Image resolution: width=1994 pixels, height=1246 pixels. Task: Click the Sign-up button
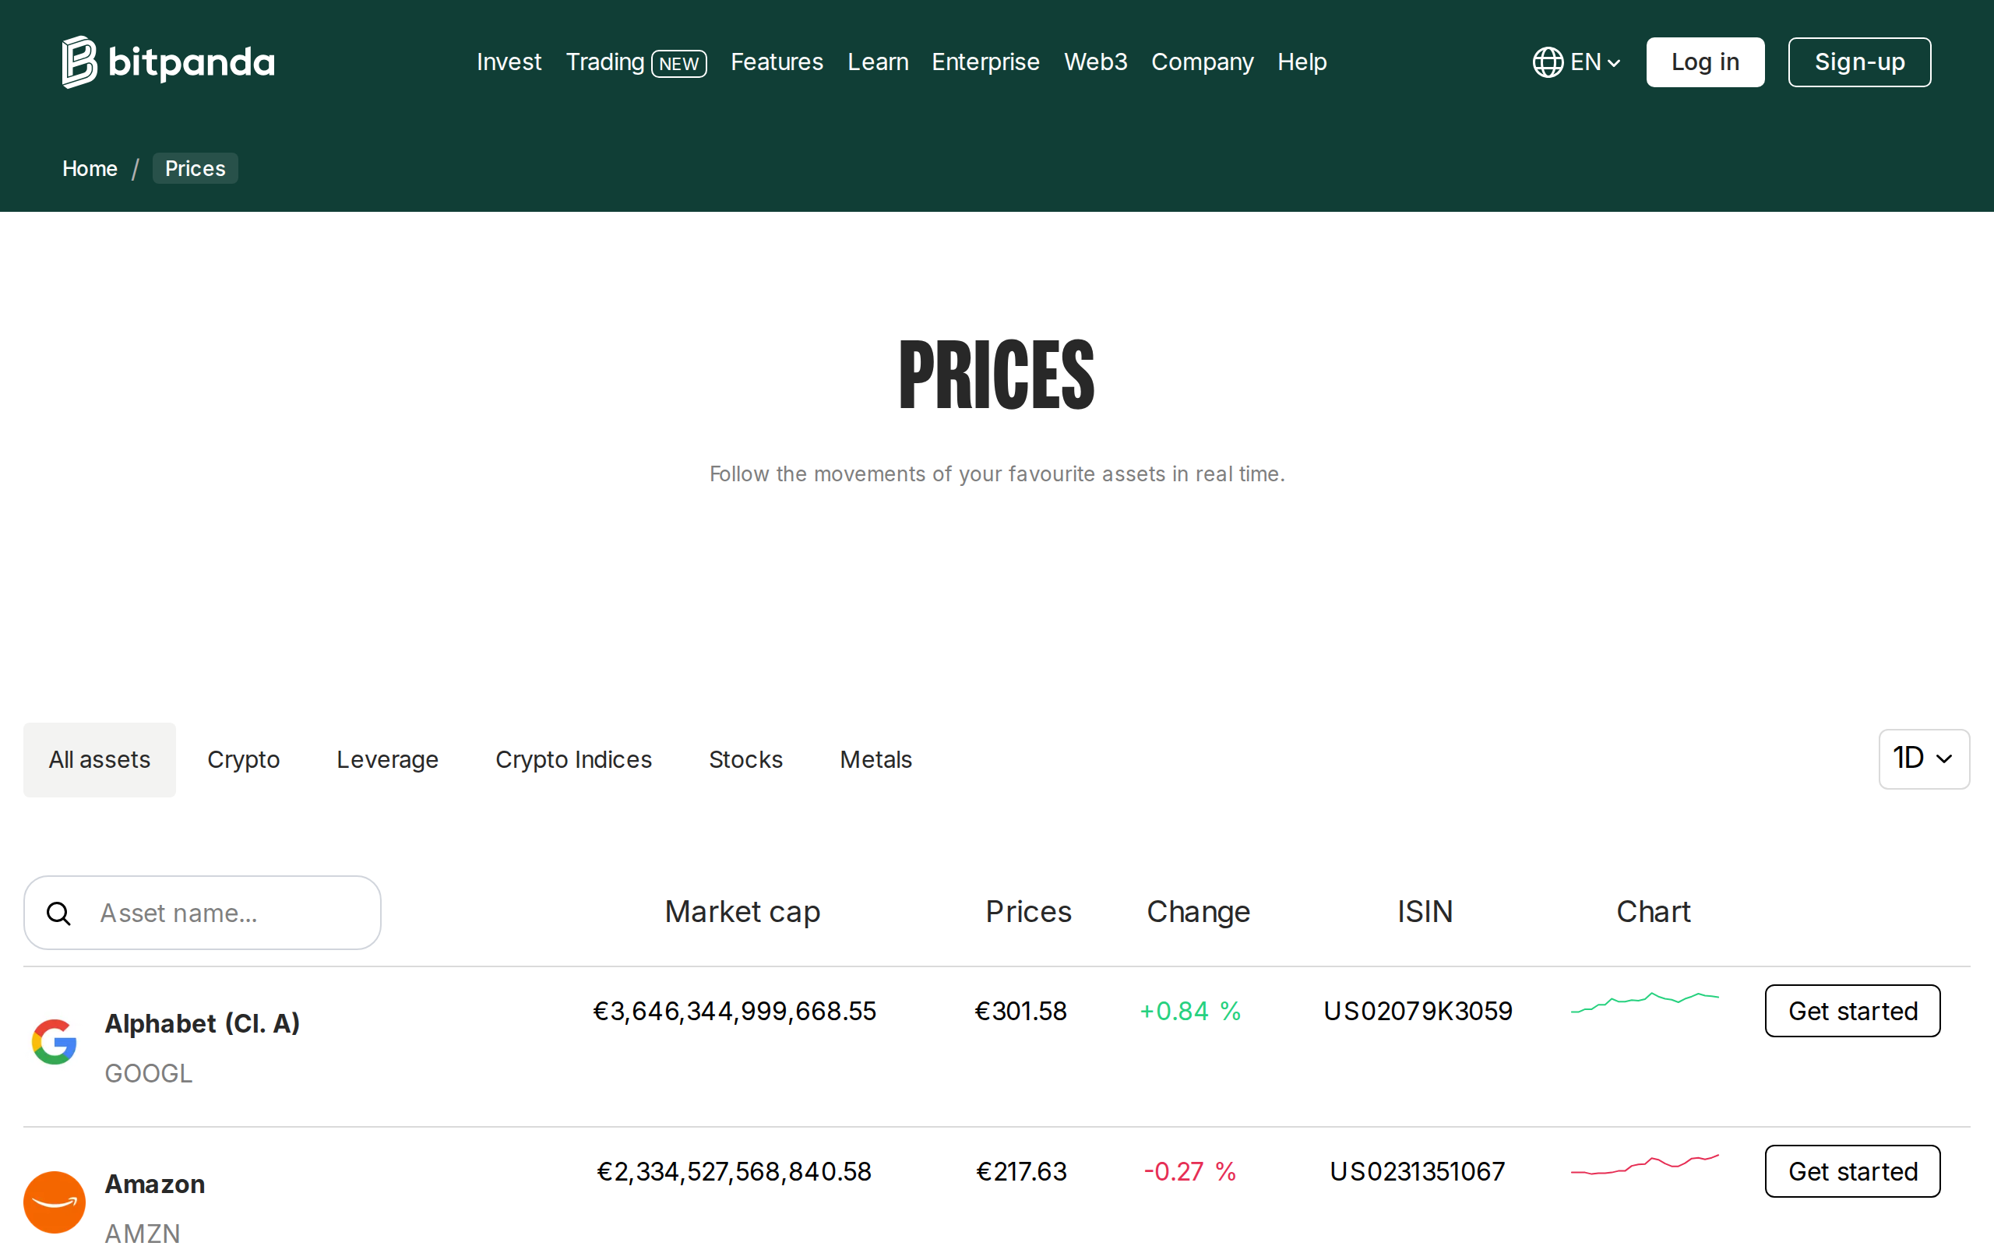pos(1859,62)
